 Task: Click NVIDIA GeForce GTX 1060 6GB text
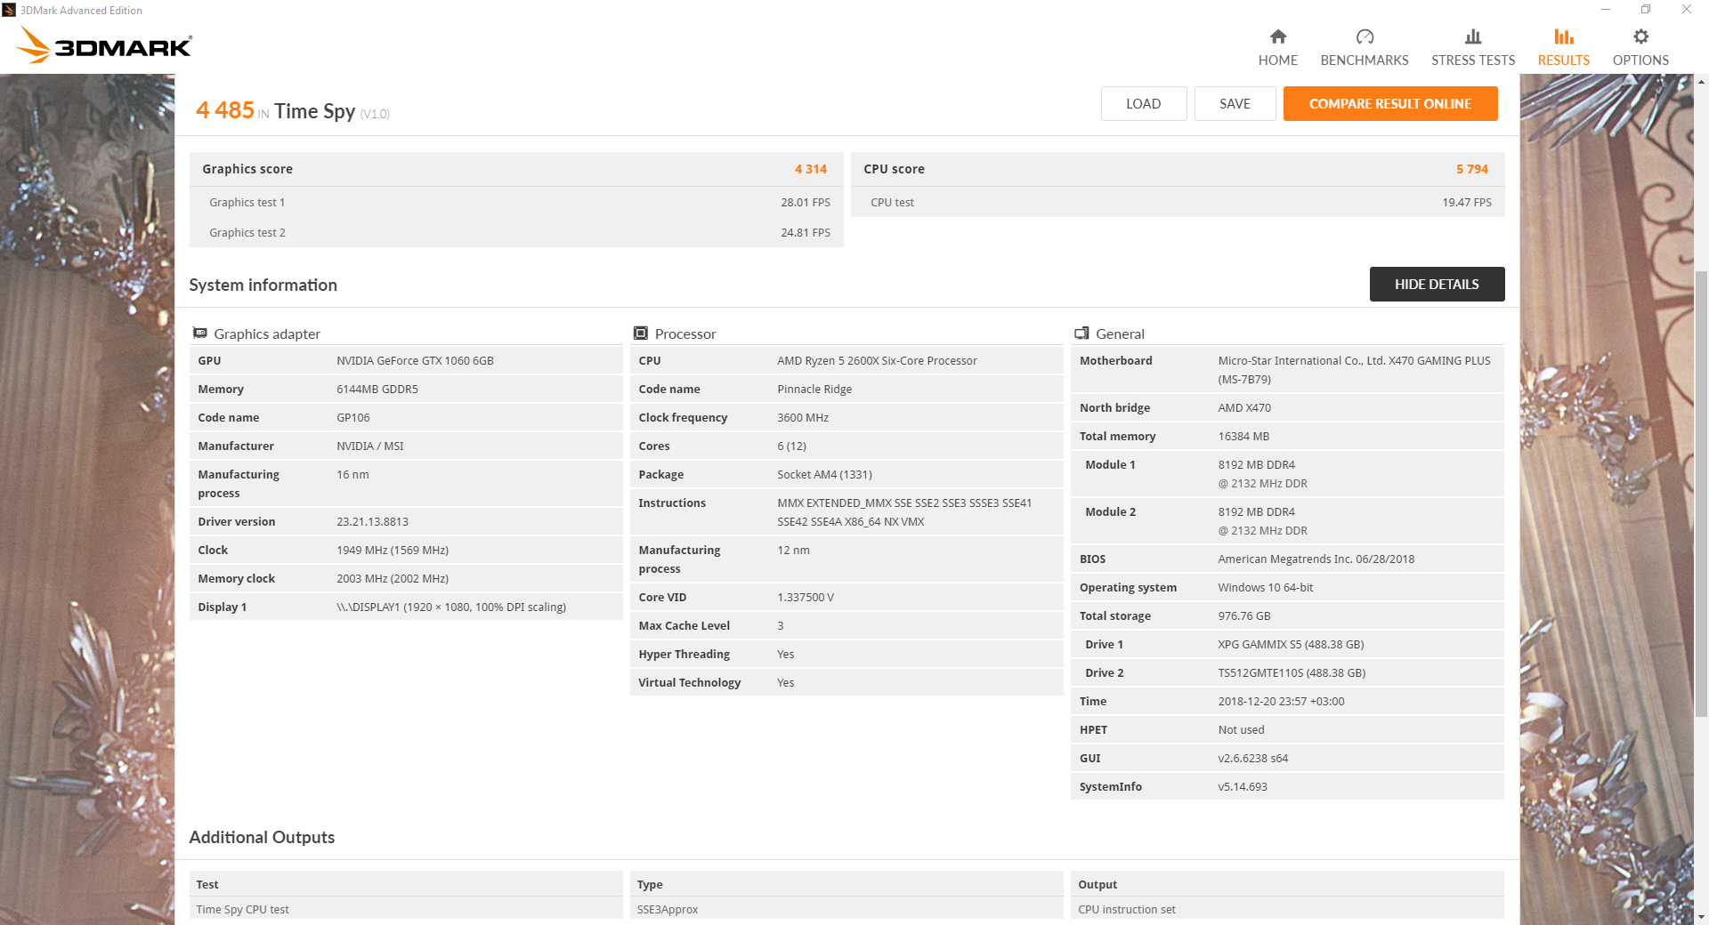pyautogui.click(x=415, y=361)
